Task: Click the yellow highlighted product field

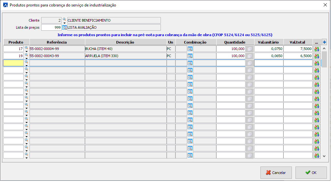Action: pyautogui.click(x=14, y=63)
